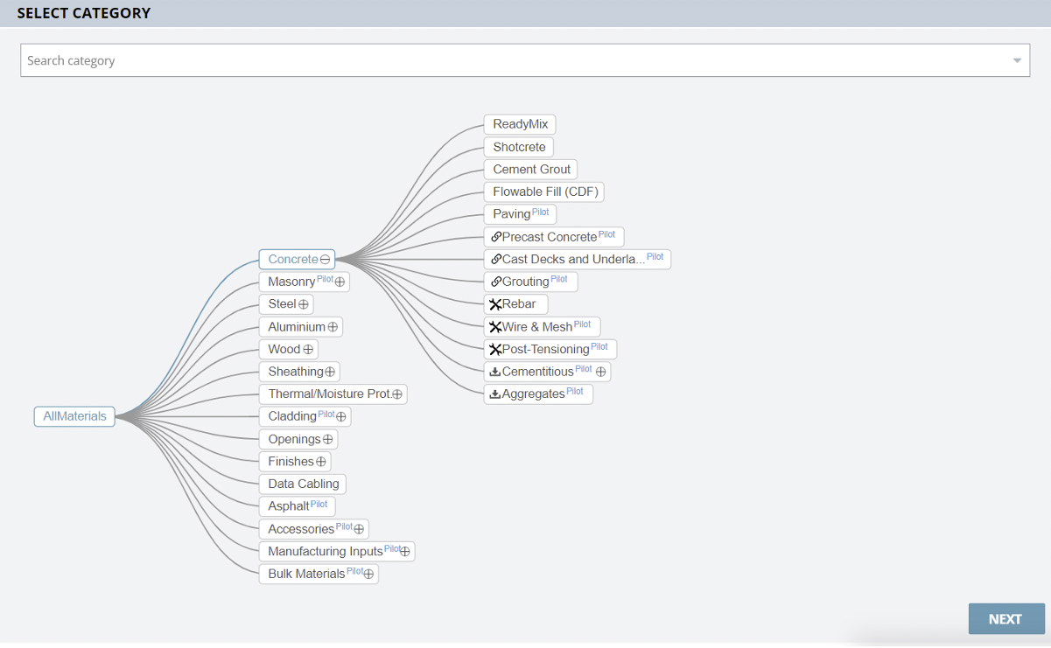The height and width of the screenshot is (648, 1051).
Task: Collapse the Concrete node with minus icon
Action: click(x=326, y=260)
